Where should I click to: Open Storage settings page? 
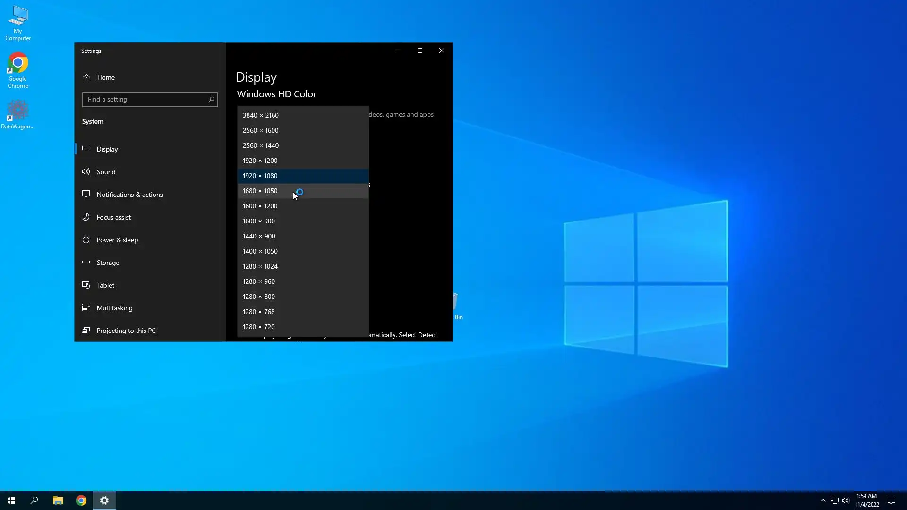pyautogui.click(x=108, y=263)
